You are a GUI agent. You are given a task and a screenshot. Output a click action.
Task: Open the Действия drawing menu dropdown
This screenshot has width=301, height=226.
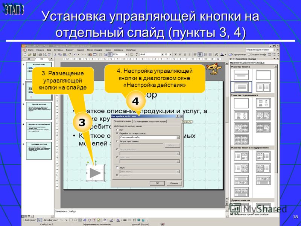click(30, 220)
